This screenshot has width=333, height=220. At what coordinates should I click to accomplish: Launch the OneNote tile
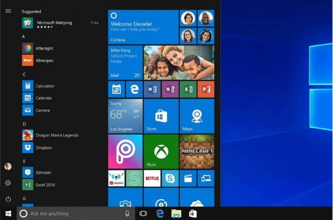pos(170,89)
